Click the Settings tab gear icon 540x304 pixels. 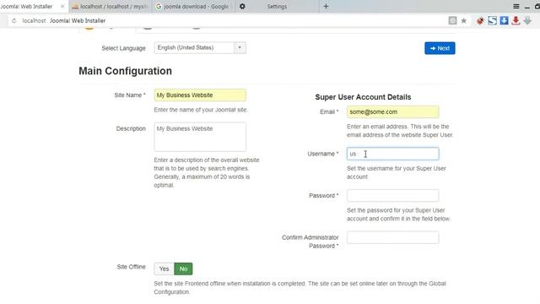[242, 6]
